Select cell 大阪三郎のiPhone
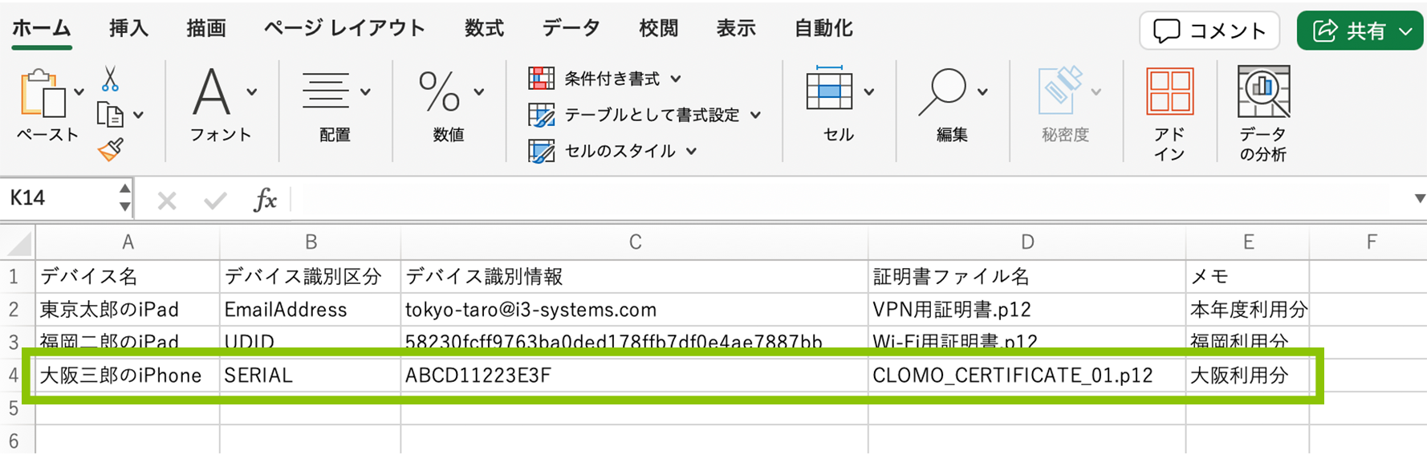Image resolution: width=1427 pixels, height=455 pixels. [x=128, y=376]
